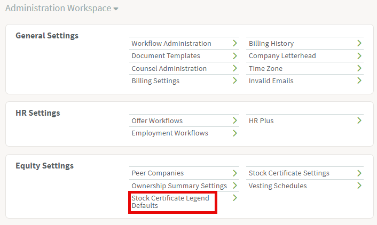Click the arrow beside Invalid Emails
Viewport: 377px width, 225px height.
(359, 81)
